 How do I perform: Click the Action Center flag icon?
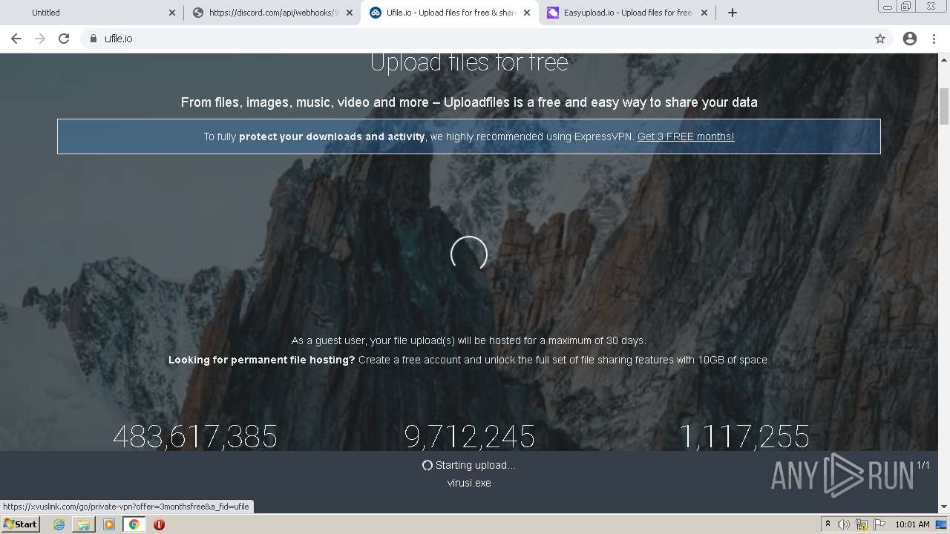click(879, 524)
